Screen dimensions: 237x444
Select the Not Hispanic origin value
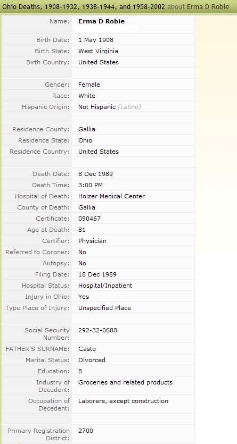[x=97, y=107]
